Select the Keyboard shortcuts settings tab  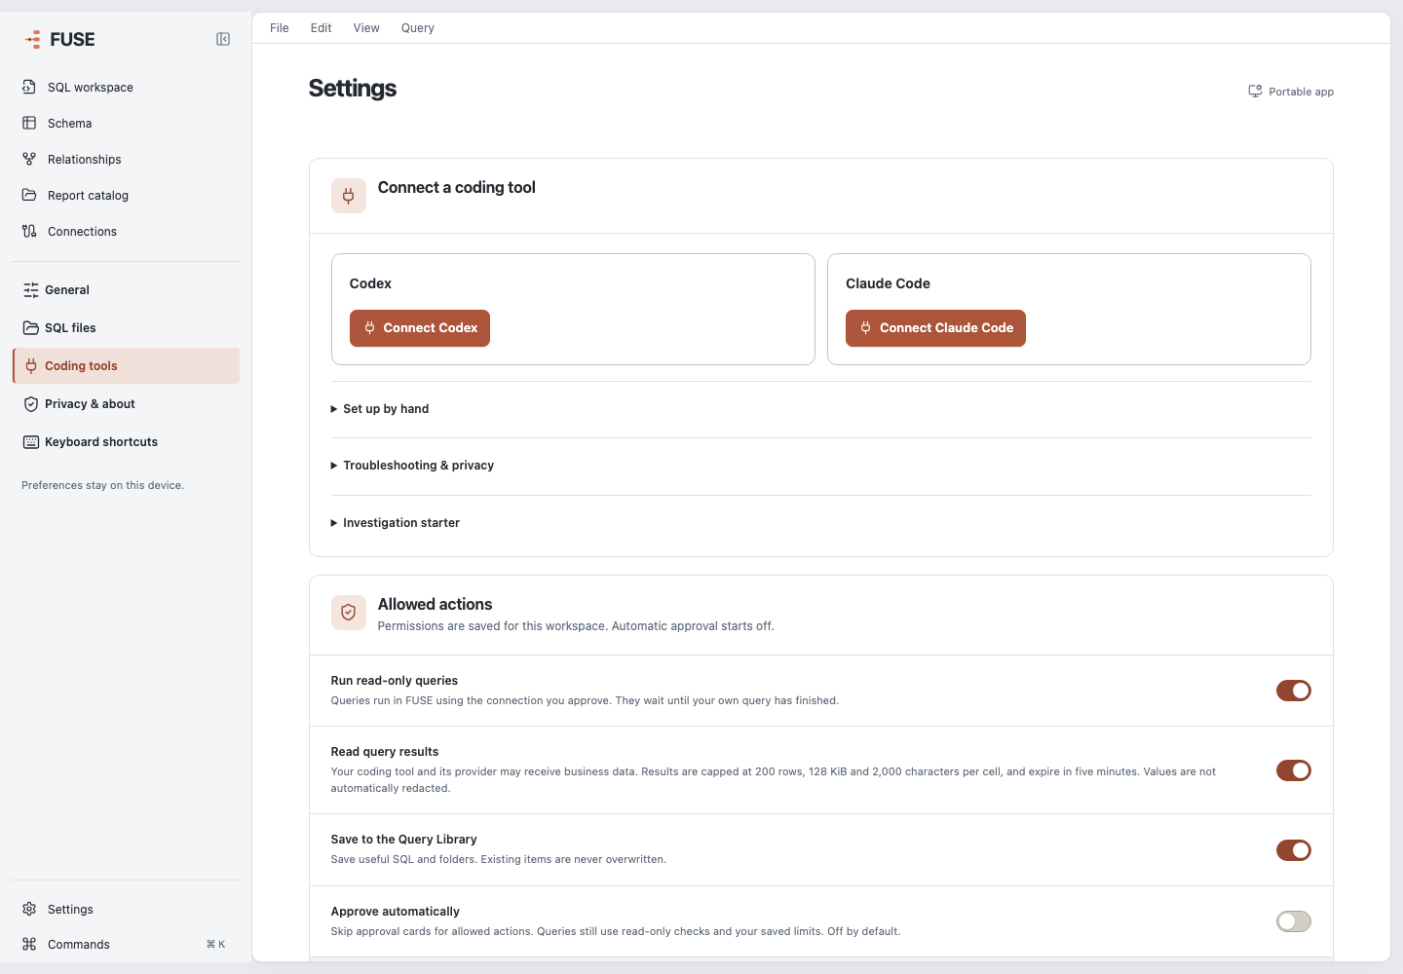point(126,442)
